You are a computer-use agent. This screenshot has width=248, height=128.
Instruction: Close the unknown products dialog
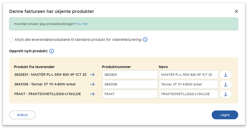236,11
